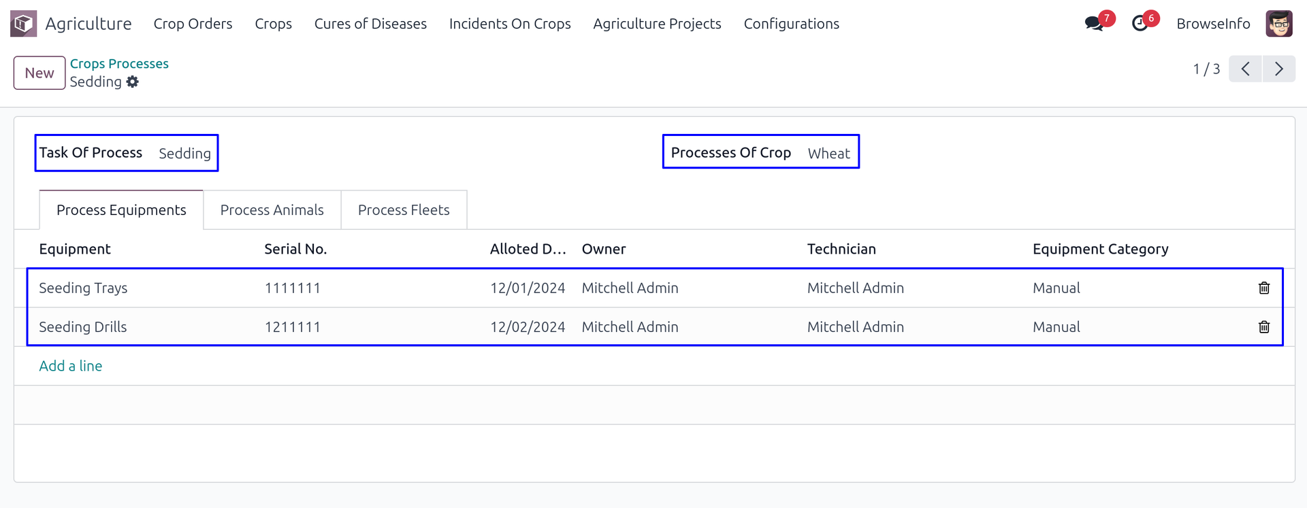Delete the Seeding Drills row
Viewport: 1307px width, 508px height.
(1263, 327)
